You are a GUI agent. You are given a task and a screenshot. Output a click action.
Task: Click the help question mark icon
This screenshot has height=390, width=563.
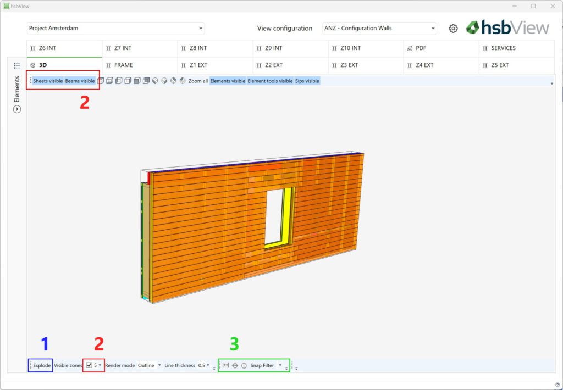558,385
